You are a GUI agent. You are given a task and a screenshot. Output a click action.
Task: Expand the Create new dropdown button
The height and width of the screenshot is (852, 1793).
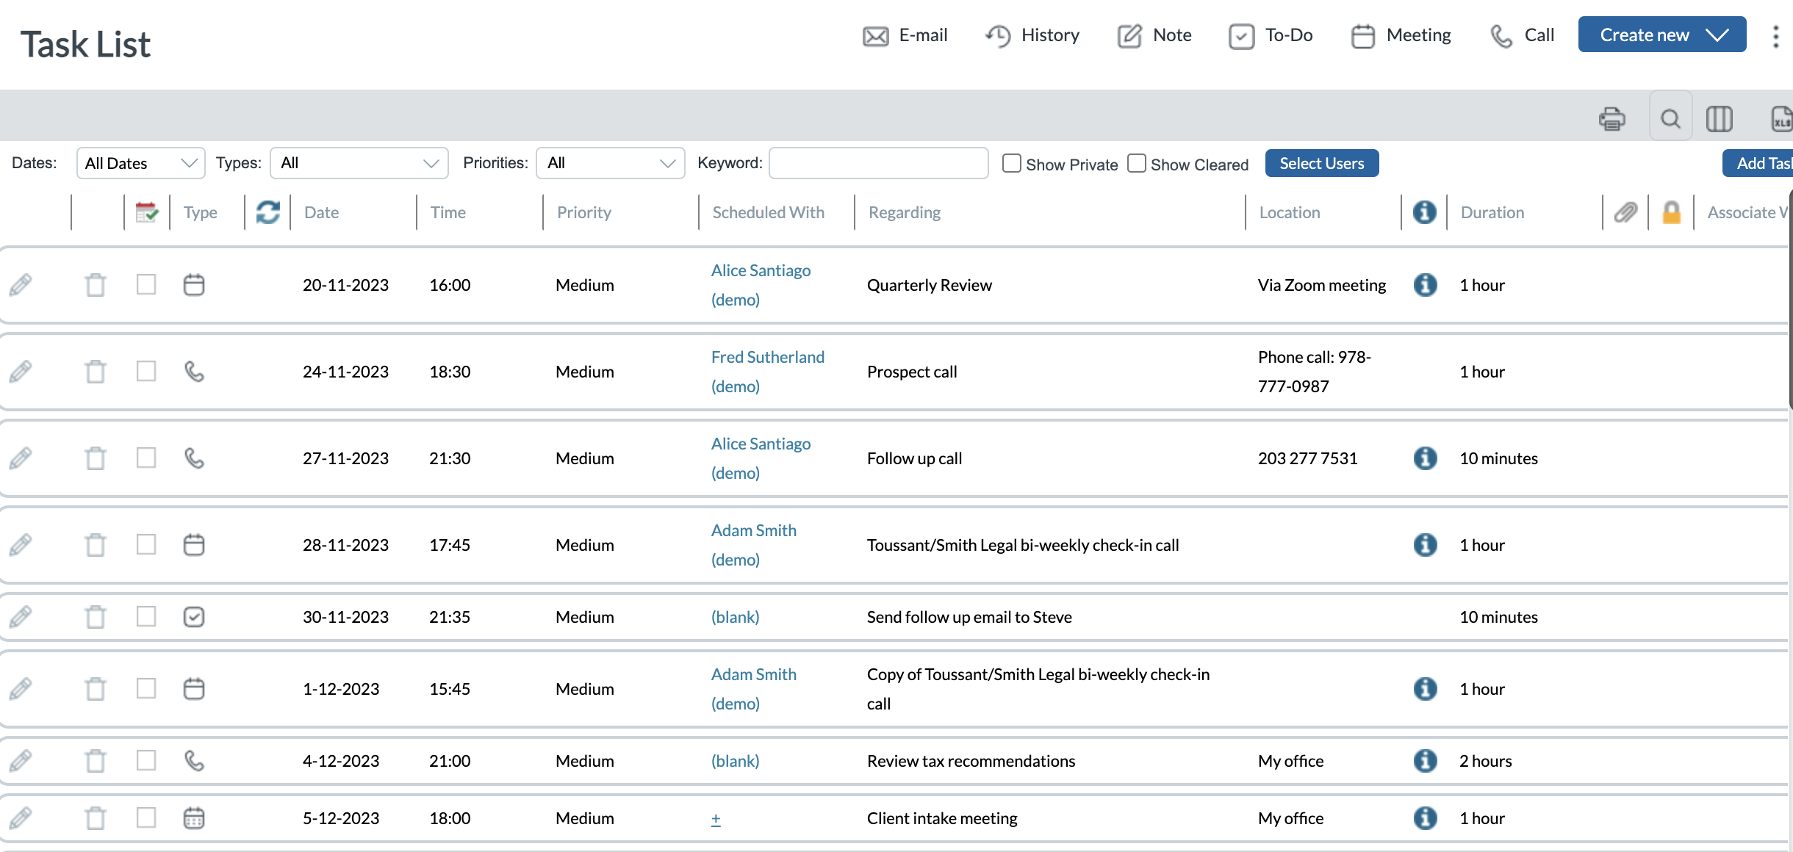(1662, 35)
